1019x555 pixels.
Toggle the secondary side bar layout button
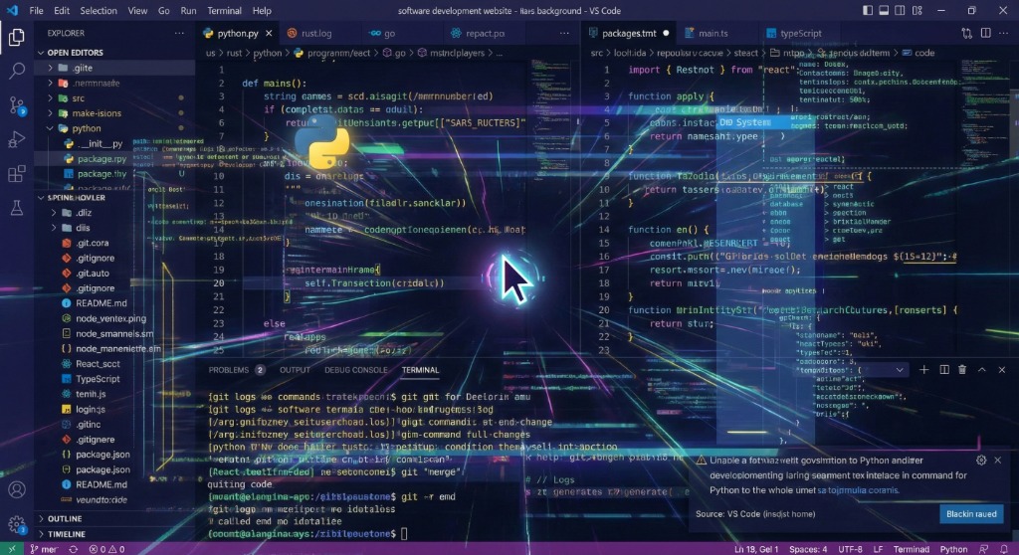point(900,10)
